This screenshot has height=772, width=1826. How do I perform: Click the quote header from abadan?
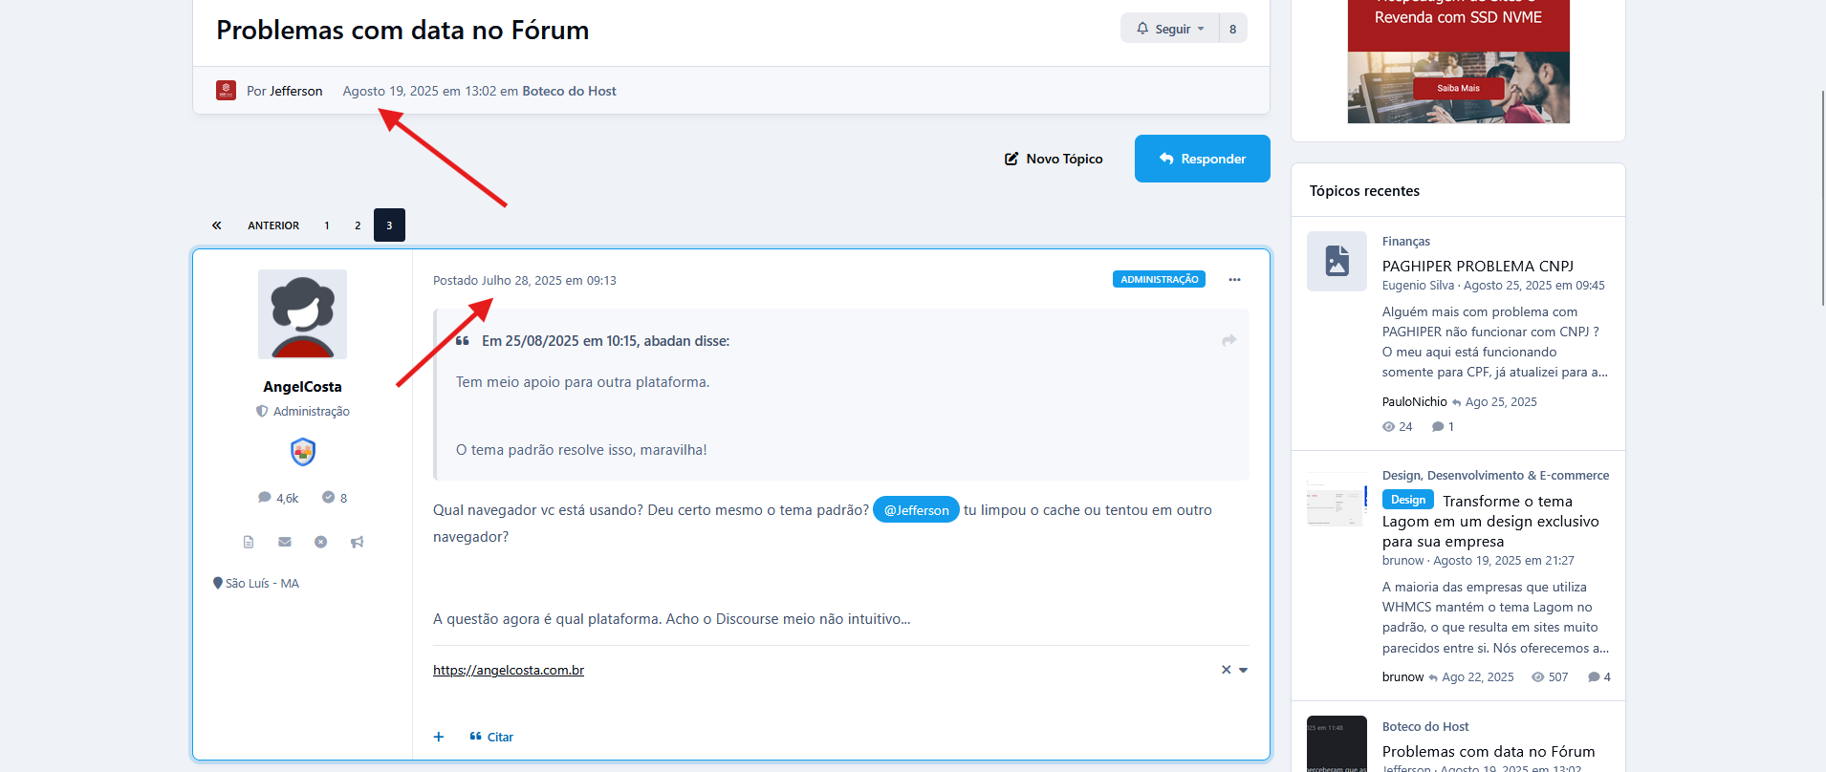click(x=605, y=341)
